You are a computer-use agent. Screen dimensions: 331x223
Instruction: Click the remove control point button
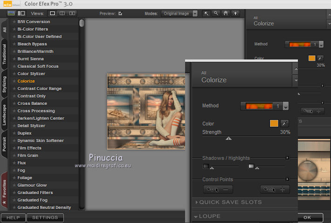point(218,190)
